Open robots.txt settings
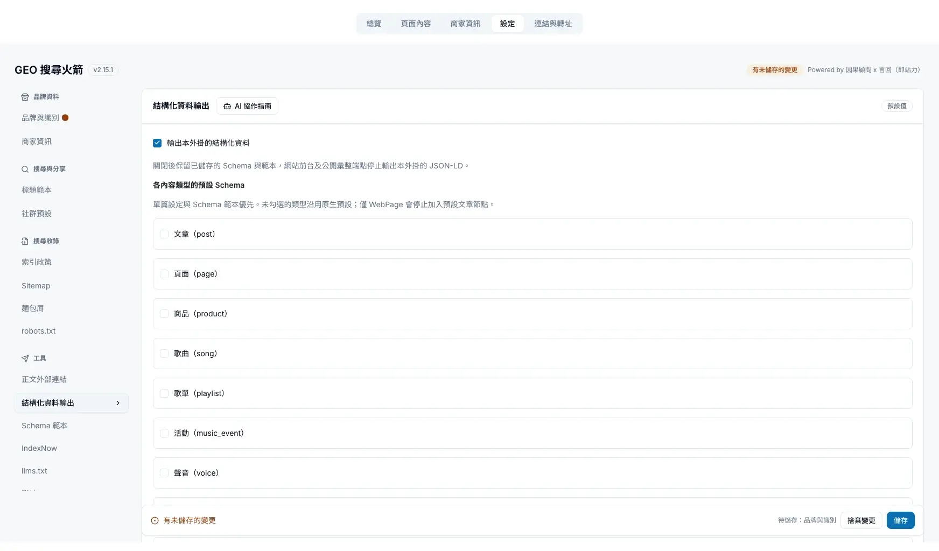939x551 pixels. [72, 331]
